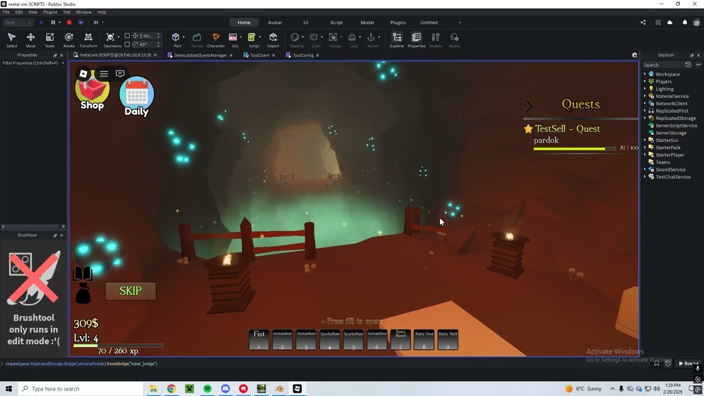
Task: Select SoundService in Explorer
Action: 670,170
